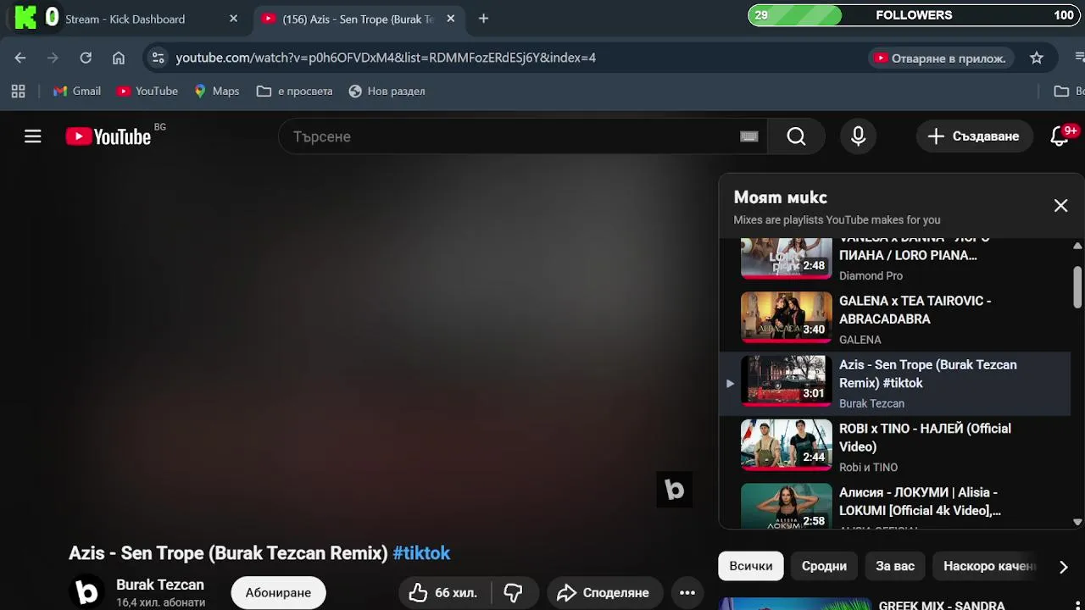Select the За вас filter chip

click(x=895, y=566)
